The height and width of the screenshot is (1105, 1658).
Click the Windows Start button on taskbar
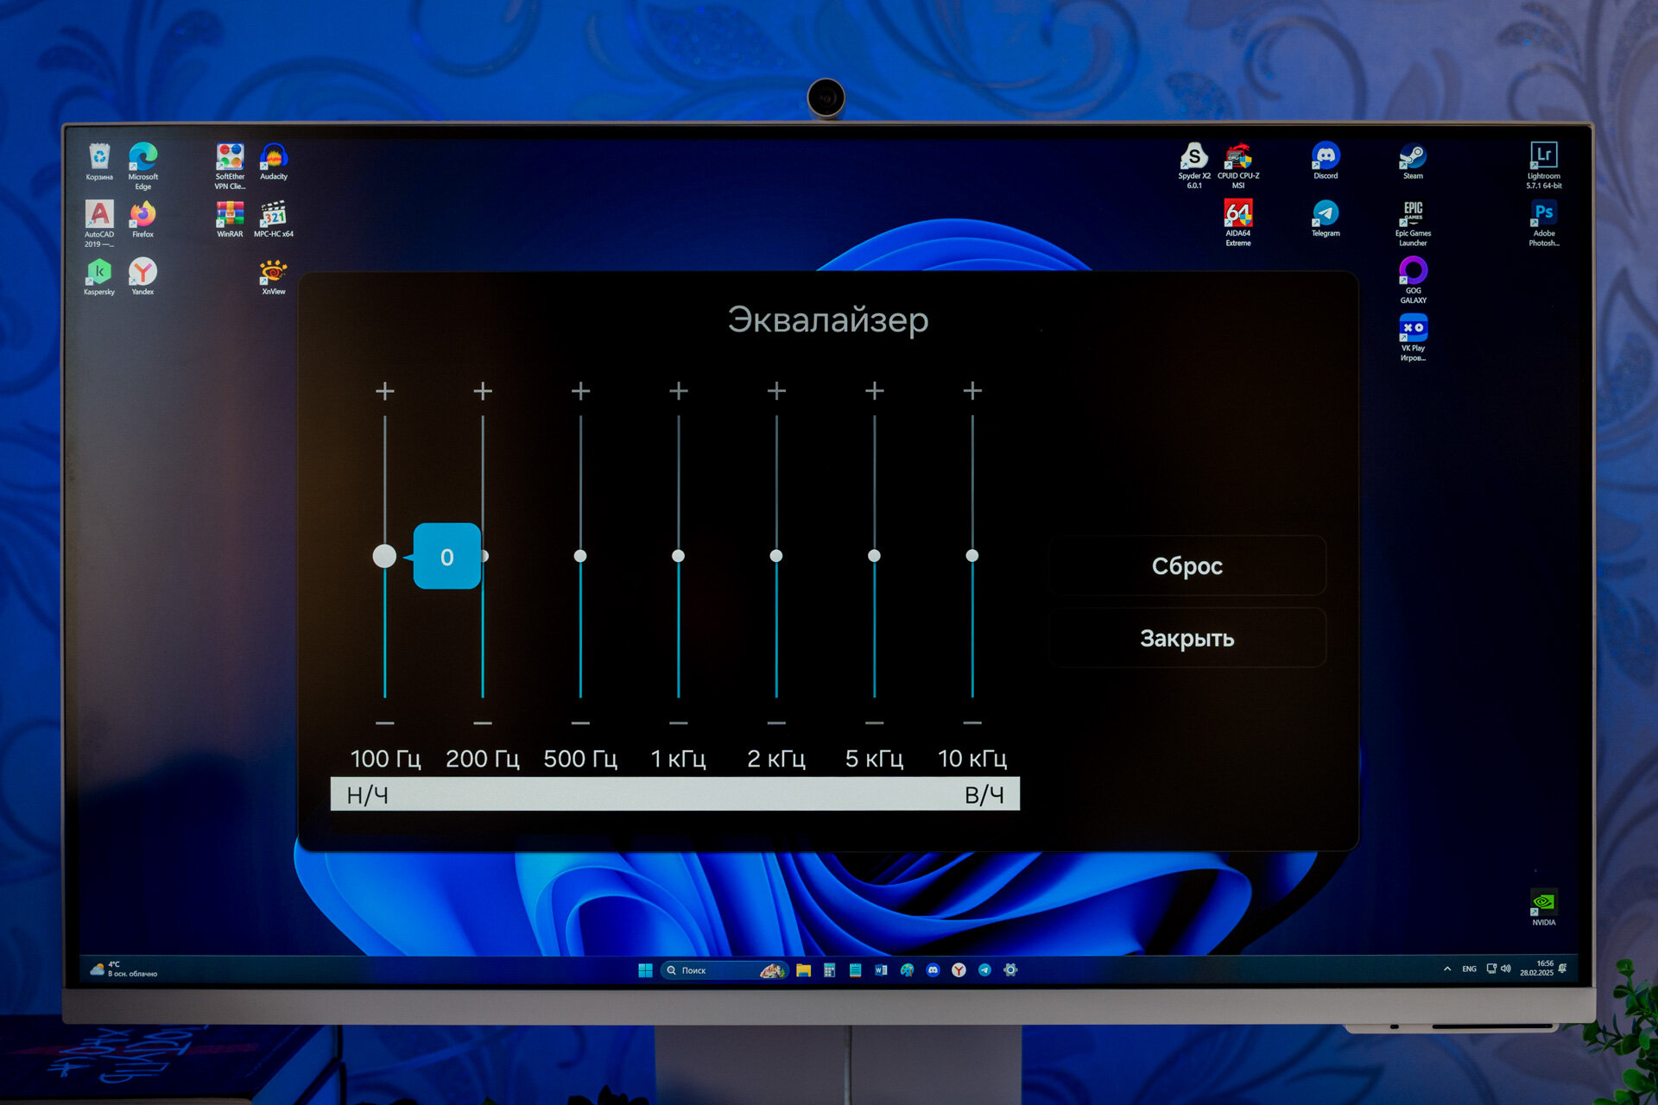645,970
